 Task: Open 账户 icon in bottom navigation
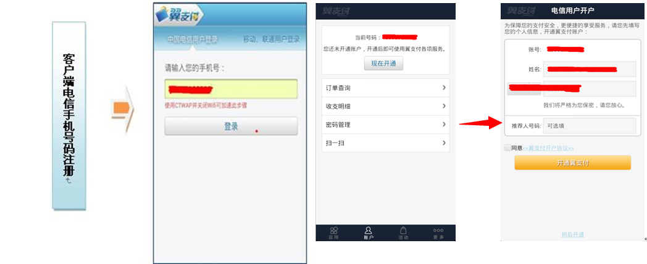(369, 233)
